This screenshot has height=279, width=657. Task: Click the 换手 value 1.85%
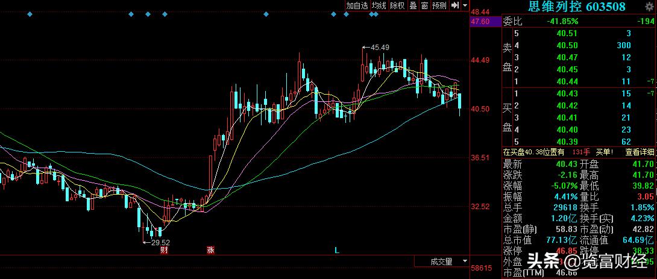pos(641,207)
